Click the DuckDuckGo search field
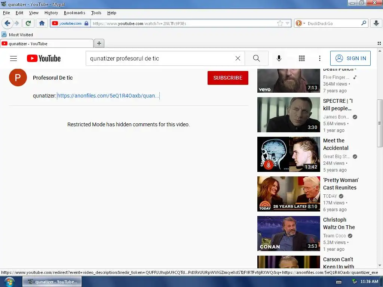383x287 pixels. [333, 24]
